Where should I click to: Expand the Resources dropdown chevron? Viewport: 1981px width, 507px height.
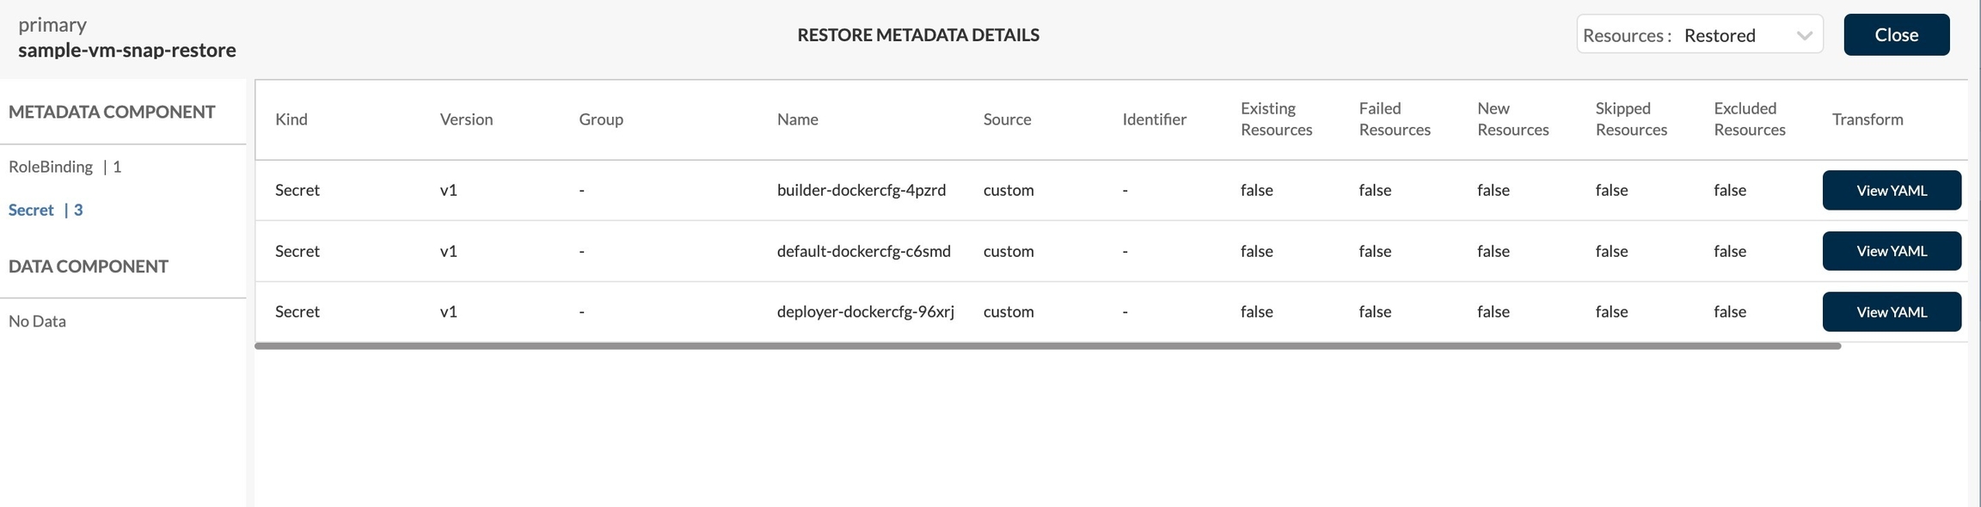(x=1804, y=35)
